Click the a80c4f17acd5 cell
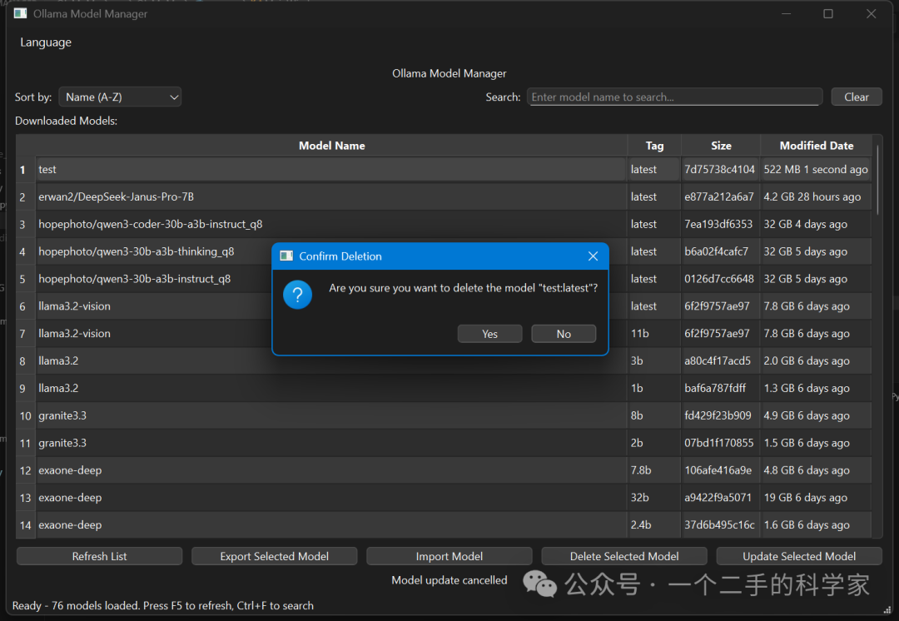This screenshot has width=899, height=621. (720, 361)
